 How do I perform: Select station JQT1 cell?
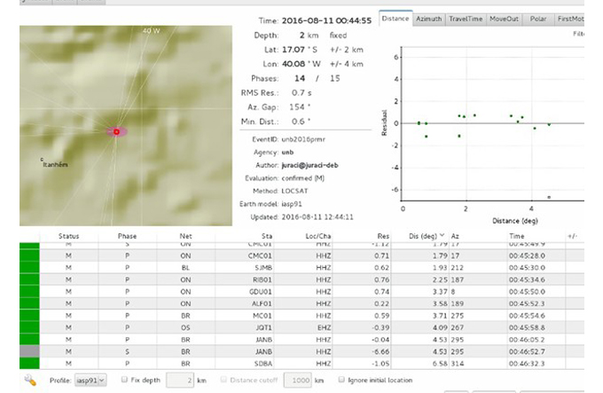263,327
